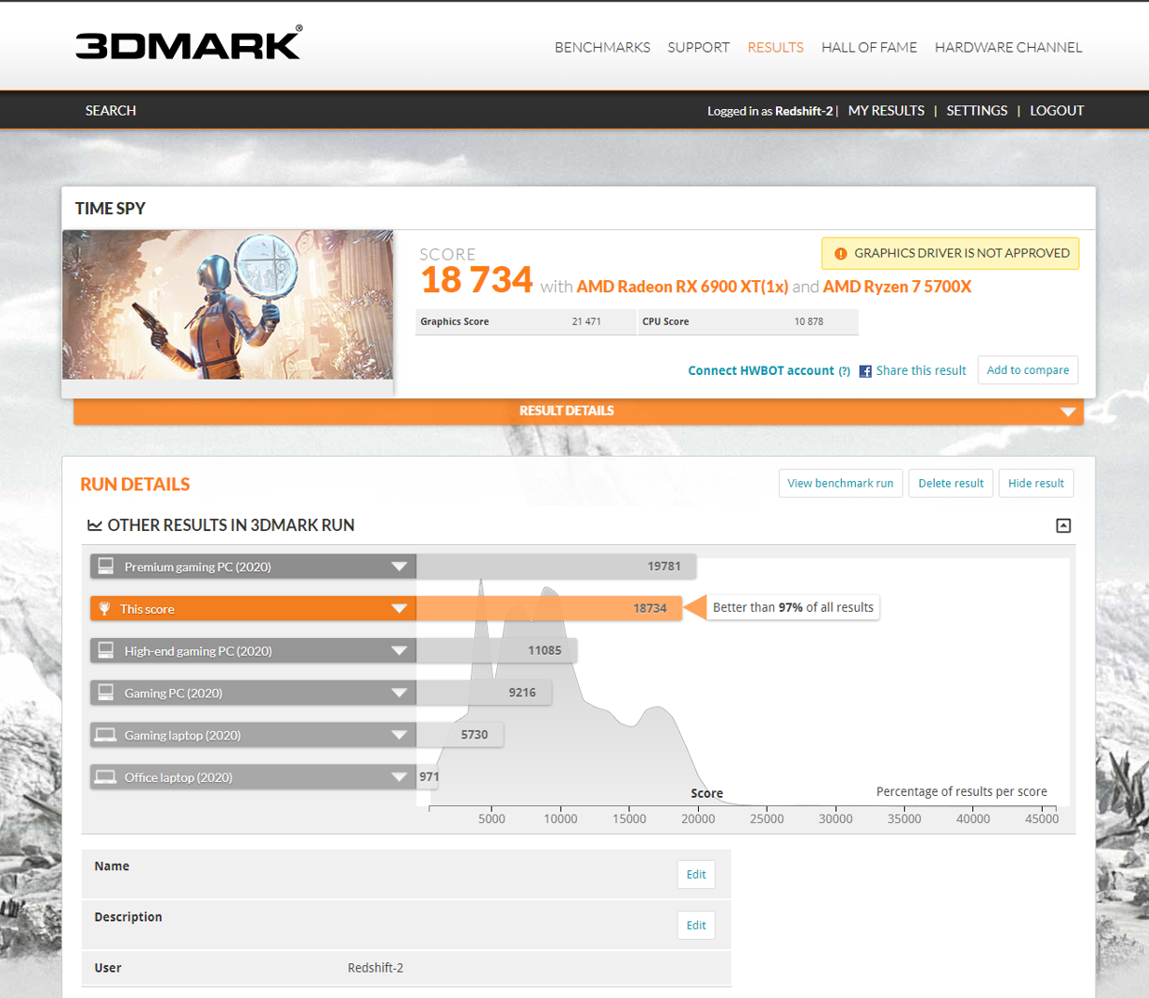Viewport: 1149px width, 998px height.
Task: Expand the Gaming PC (2020) dropdown arrow
Action: pos(399,693)
